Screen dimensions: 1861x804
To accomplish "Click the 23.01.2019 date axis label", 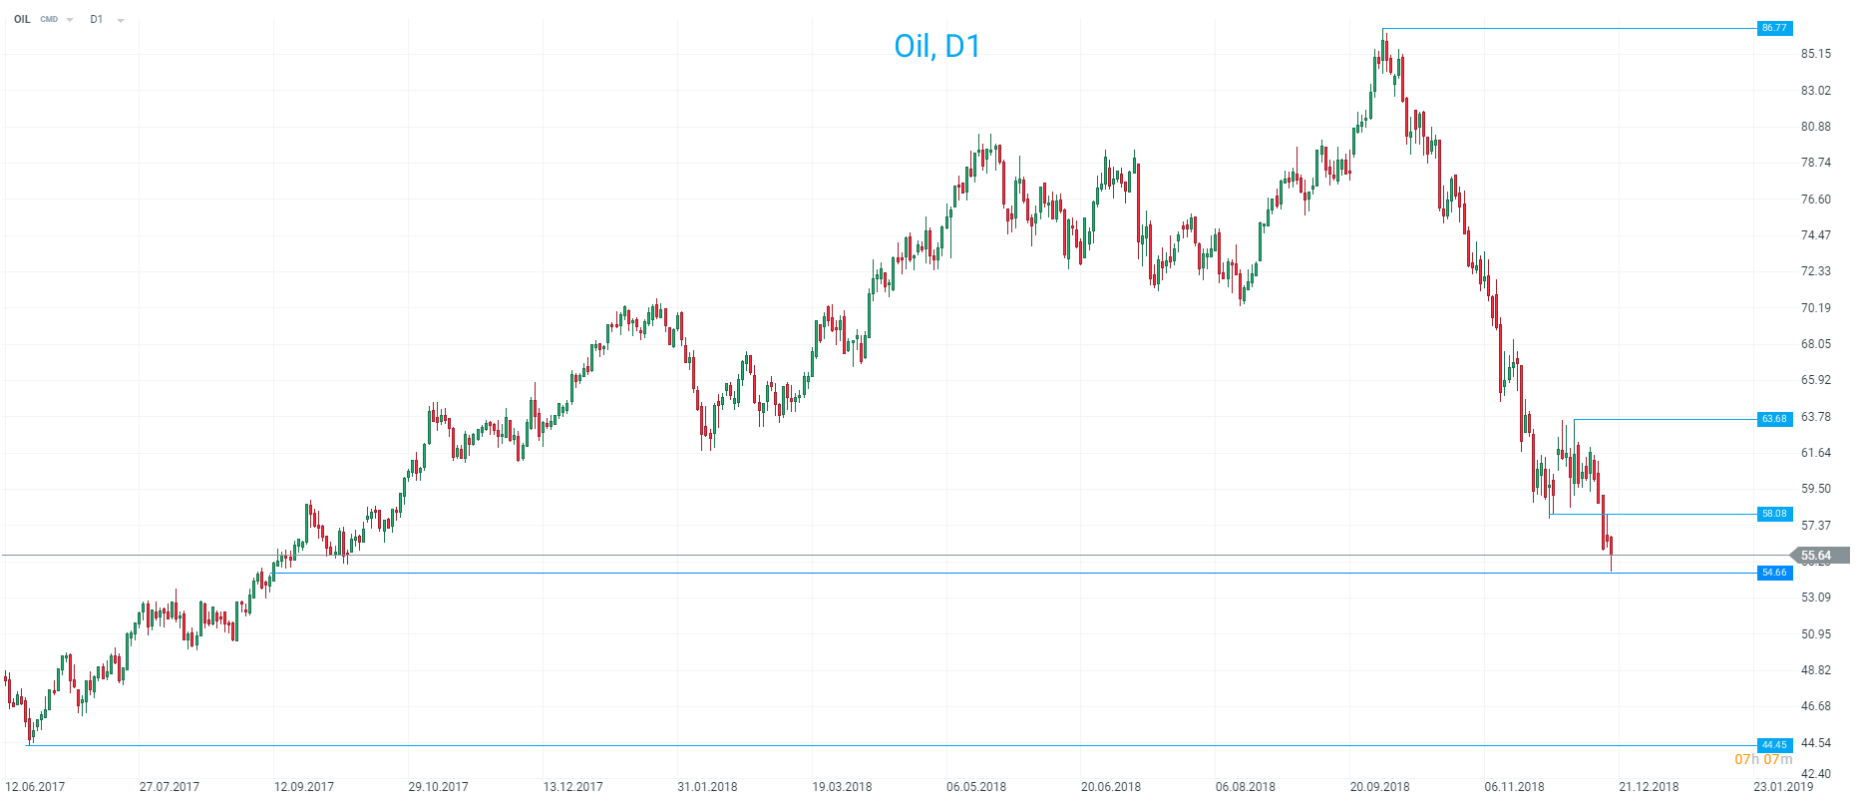I will pos(1784,787).
